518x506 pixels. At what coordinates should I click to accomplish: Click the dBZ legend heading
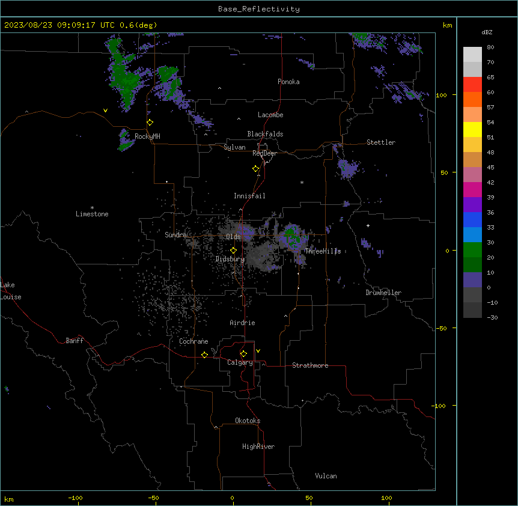(487, 32)
